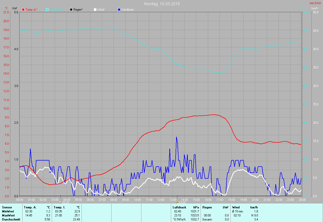The image size is (323, 222).
Task: Click the Luftdruck average value 1032.7
Action: point(195,219)
